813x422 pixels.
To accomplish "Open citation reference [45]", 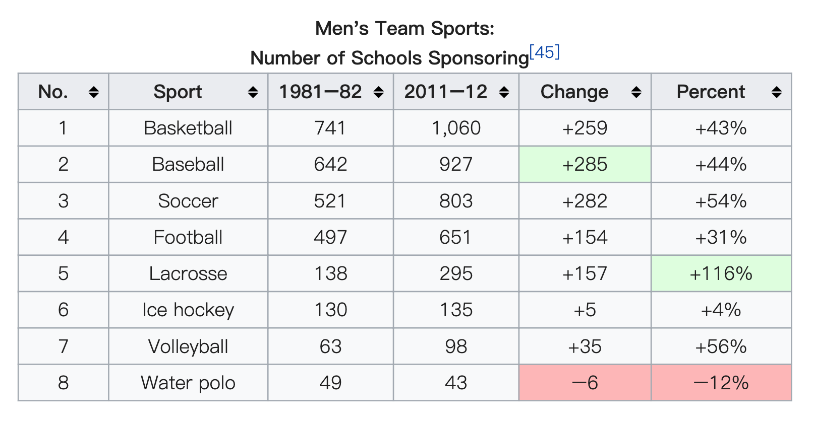I will (x=545, y=52).
